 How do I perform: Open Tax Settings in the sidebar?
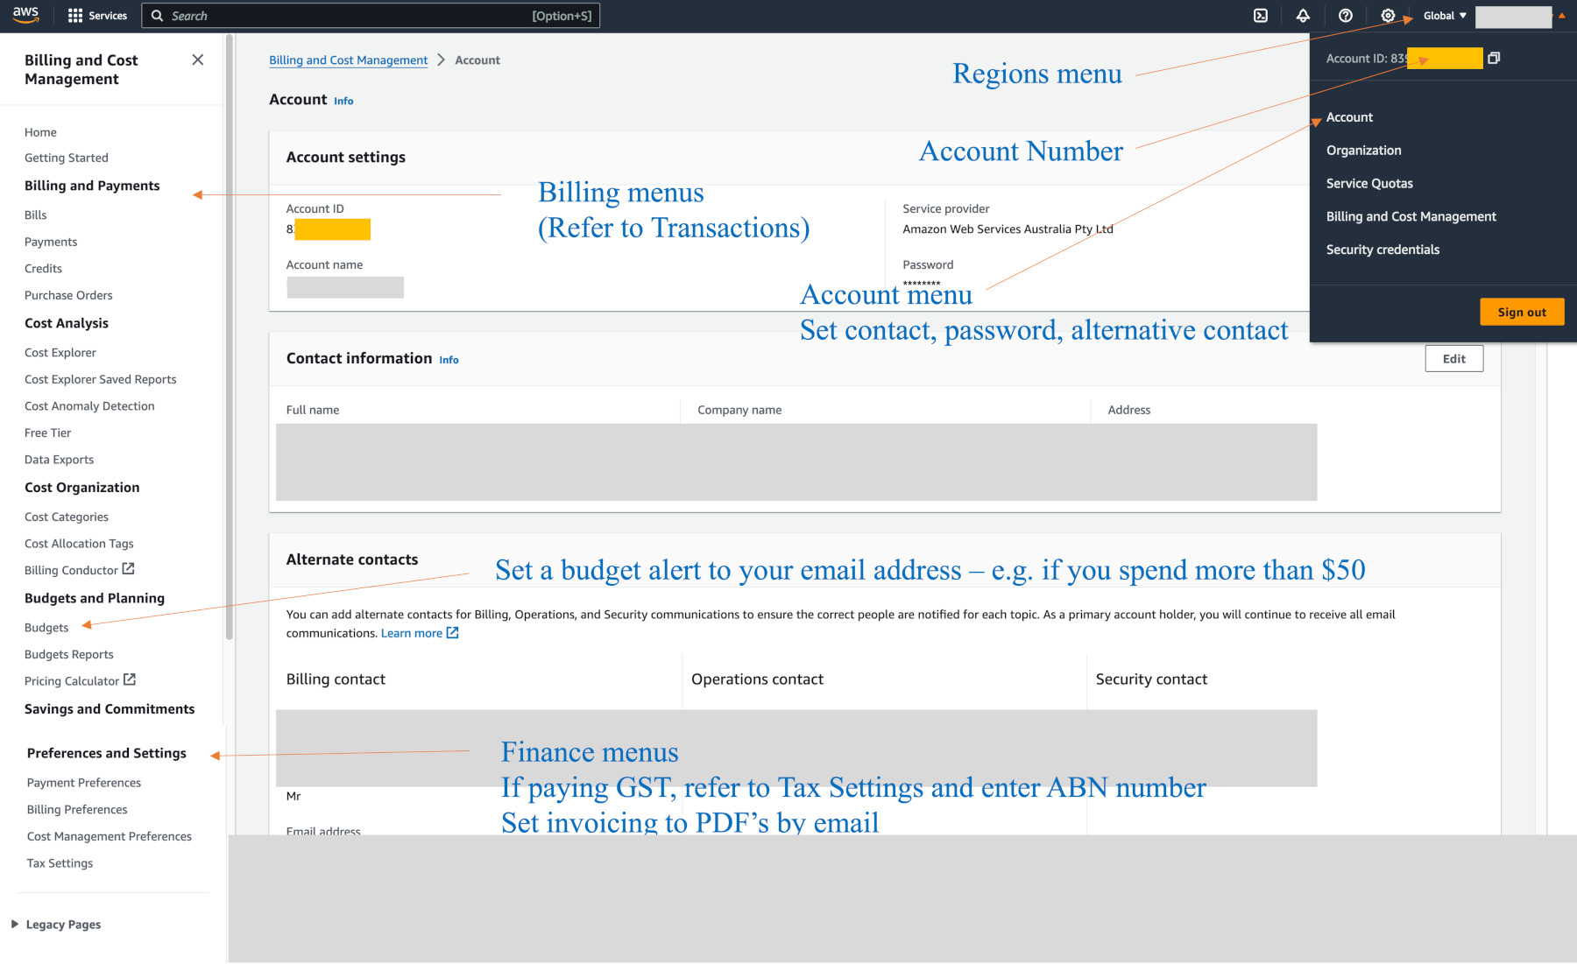(60, 863)
